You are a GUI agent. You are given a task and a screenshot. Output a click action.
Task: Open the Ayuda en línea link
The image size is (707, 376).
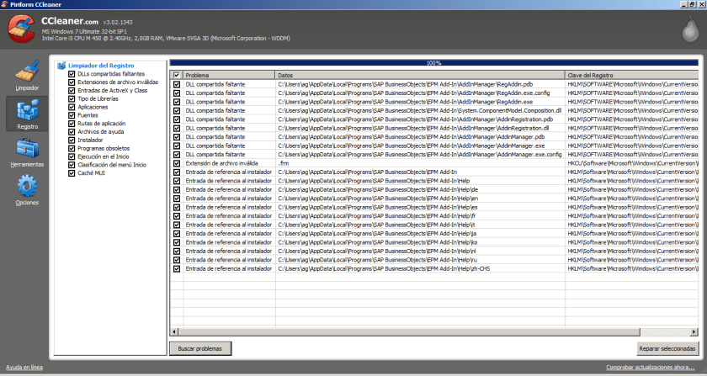click(24, 368)
